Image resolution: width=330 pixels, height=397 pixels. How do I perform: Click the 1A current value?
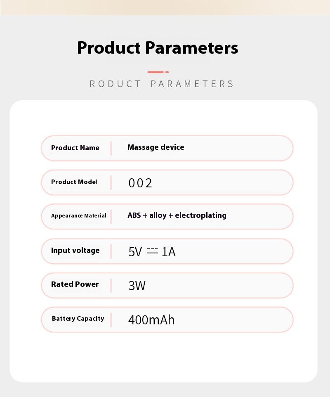click(168, 252)
